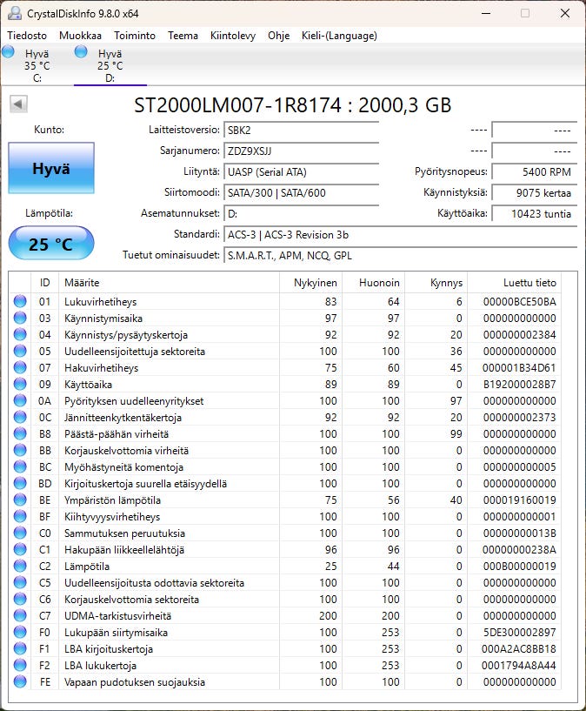586x711 pixels.
Task: Click status orb for UDMA-tarkistusvirheitä row
Action: [x=20, y=616]
